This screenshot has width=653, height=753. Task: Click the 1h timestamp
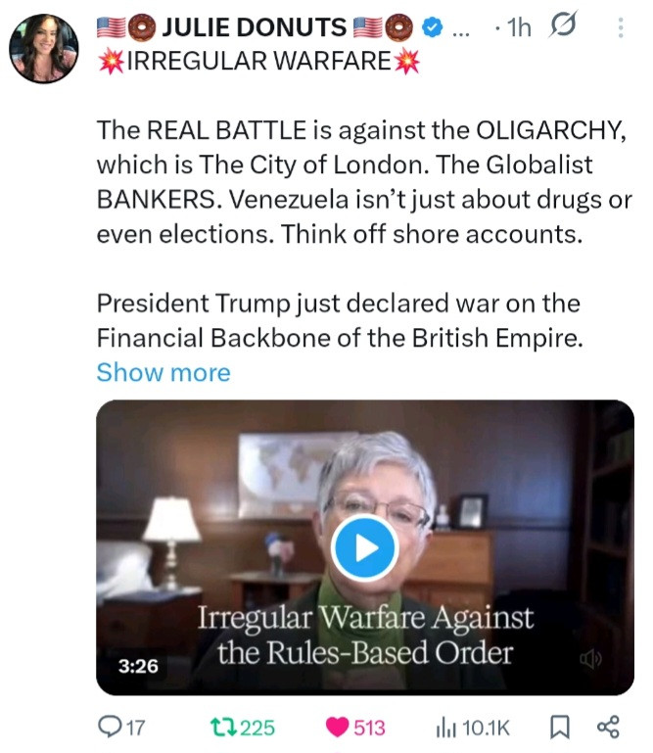tap(519, 27)
